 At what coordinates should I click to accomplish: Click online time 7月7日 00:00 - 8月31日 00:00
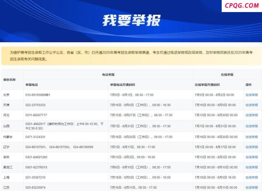click(215, 126)
